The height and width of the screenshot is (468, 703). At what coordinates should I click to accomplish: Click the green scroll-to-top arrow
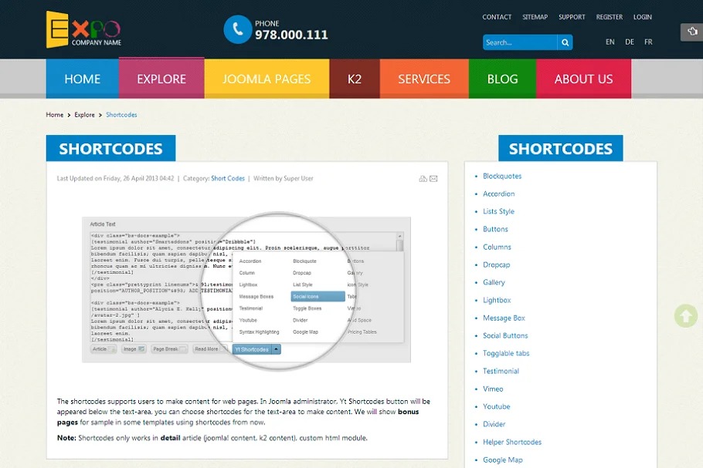tap(685, 315)
